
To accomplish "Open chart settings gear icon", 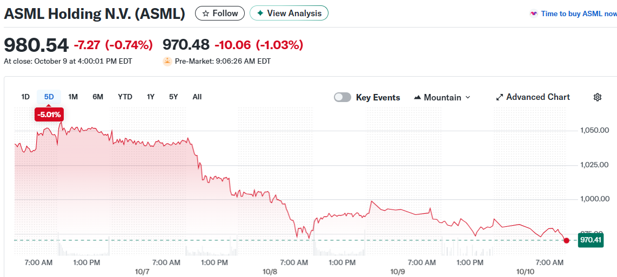I will 597,97.
